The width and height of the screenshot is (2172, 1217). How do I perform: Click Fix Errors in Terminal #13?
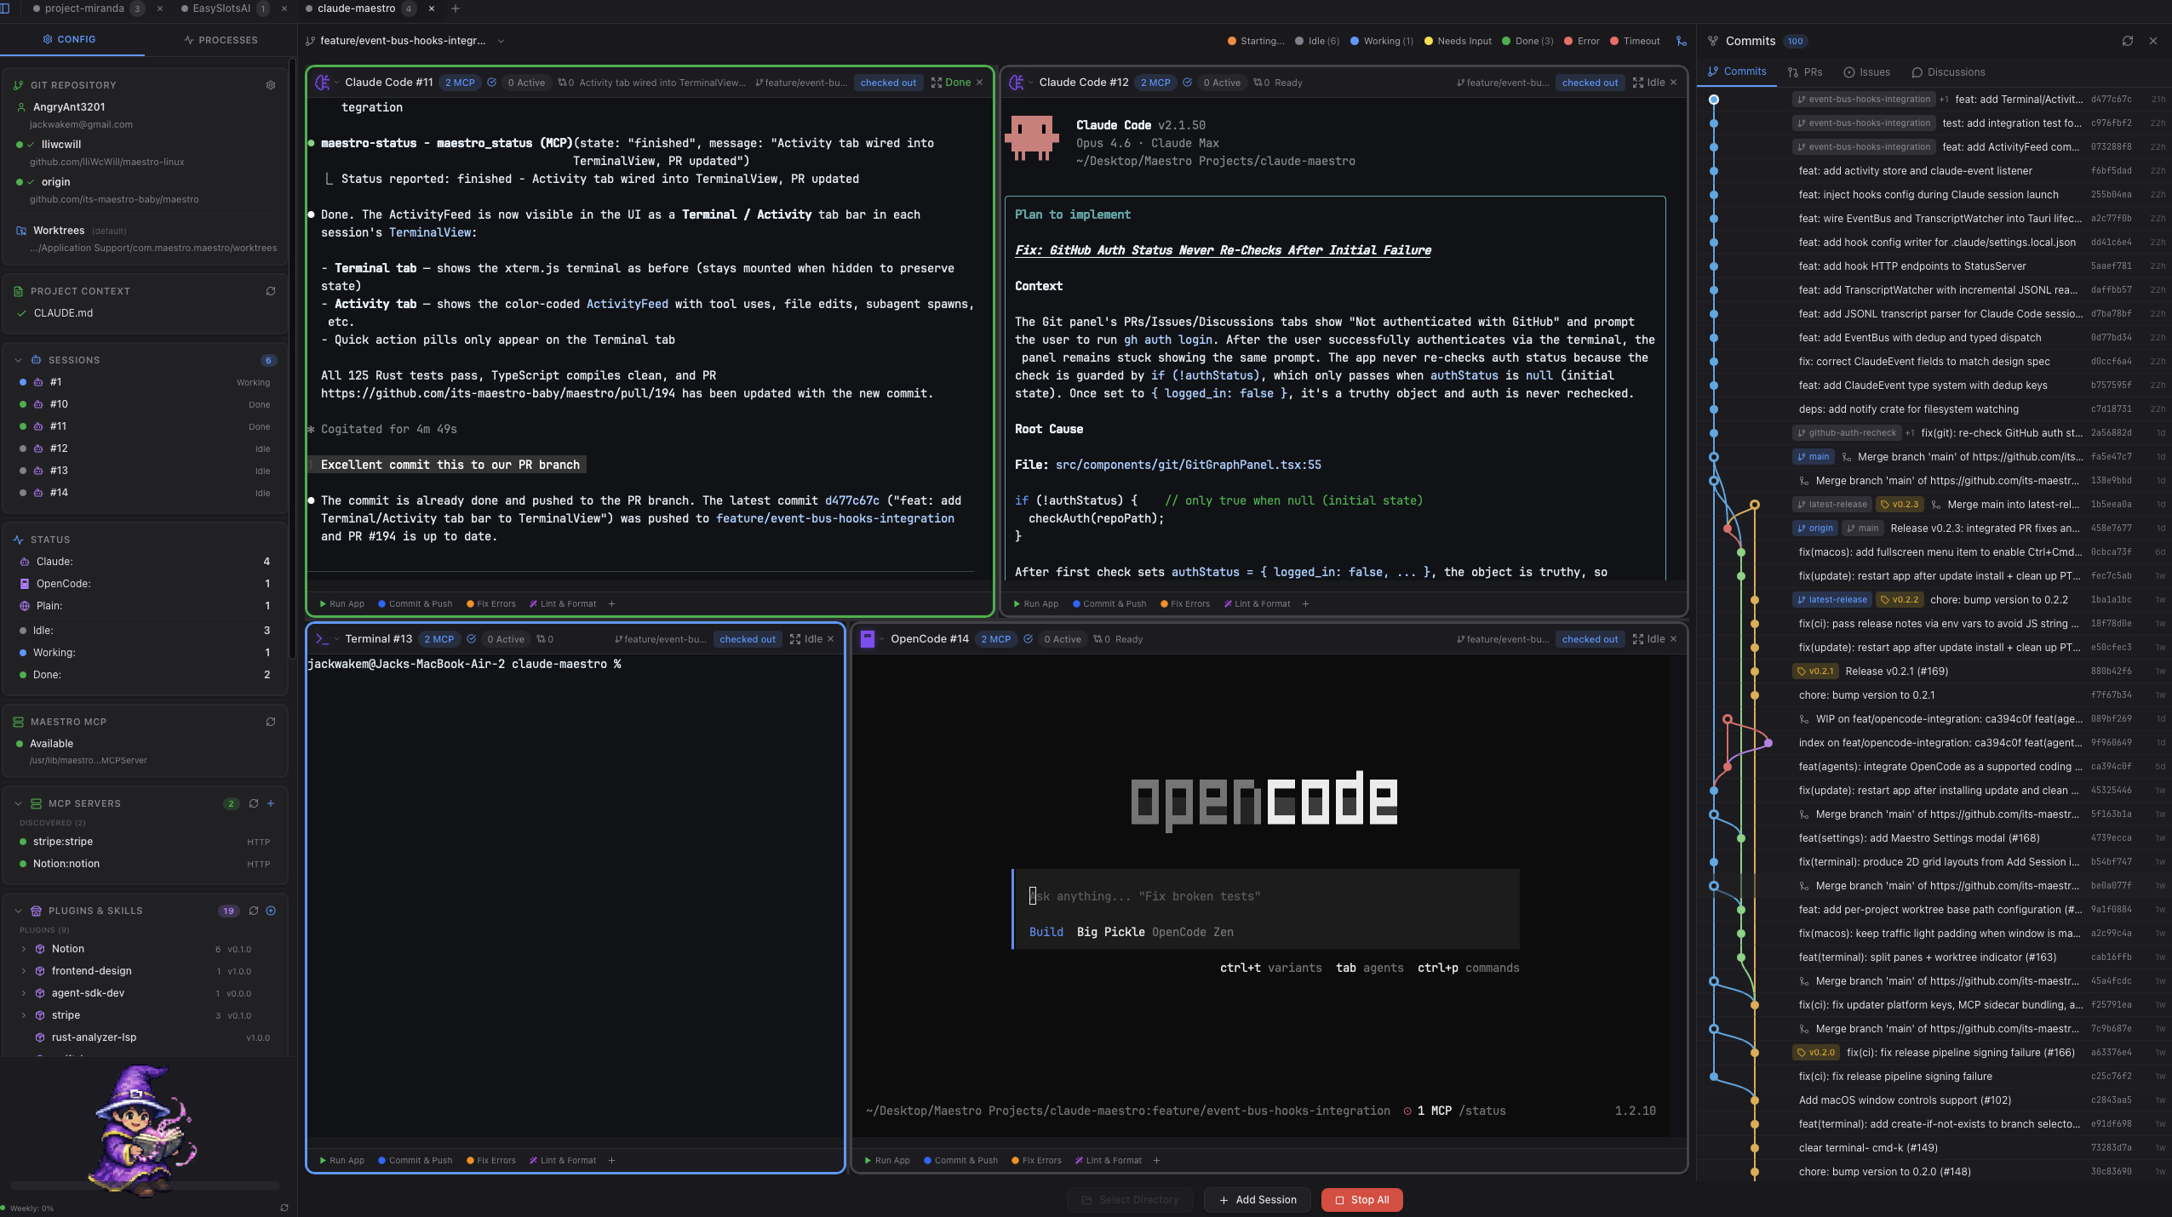click(490, 1161)
